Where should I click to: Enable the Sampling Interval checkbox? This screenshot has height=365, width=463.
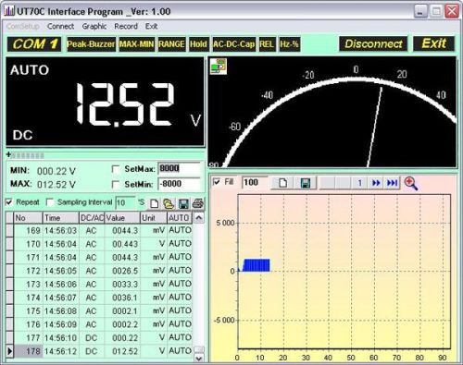click(50, 202)
